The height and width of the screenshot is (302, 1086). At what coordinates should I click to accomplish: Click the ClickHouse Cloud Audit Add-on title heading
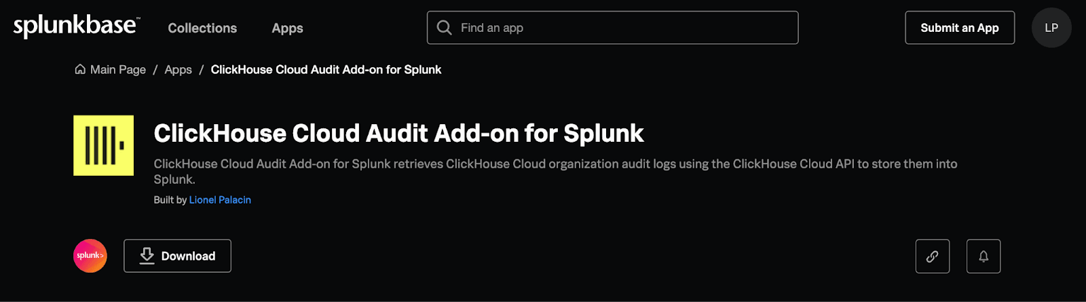click(x=398, y=133)
